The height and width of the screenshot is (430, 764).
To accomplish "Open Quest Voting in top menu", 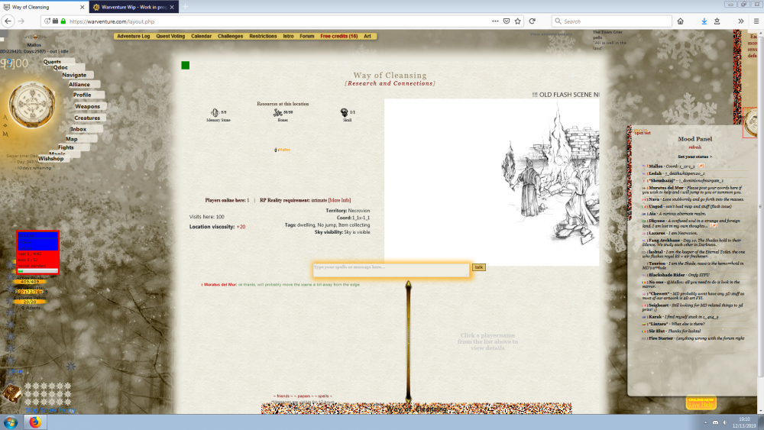I will (x=170, y=36).
